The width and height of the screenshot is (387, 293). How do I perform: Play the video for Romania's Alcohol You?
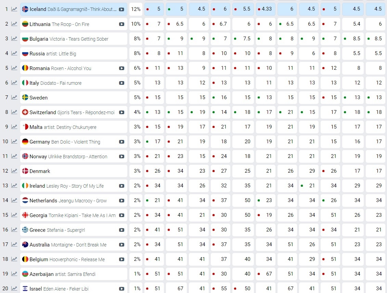click(x=121, y=68)
